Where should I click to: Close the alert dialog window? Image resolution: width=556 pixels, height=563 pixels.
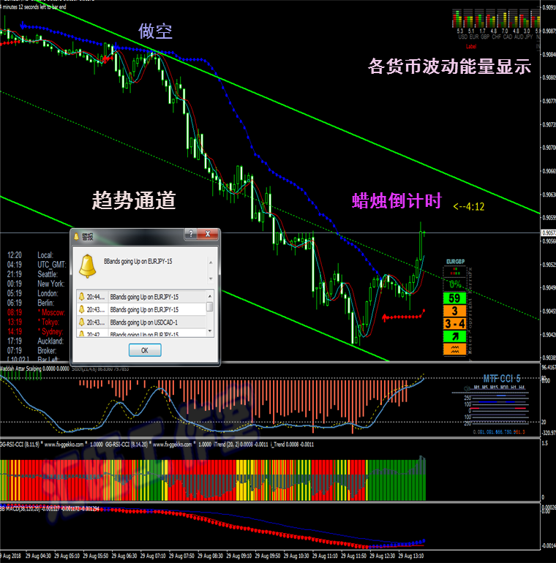coord(209,234)
